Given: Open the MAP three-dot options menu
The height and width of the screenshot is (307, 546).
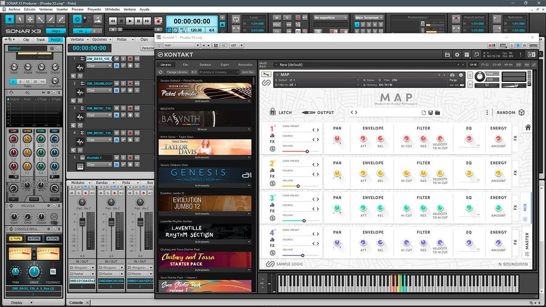Looking at the screenshot, I should [487, 113].
